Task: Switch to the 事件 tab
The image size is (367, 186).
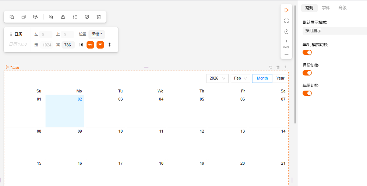Action: coord(326,8)
